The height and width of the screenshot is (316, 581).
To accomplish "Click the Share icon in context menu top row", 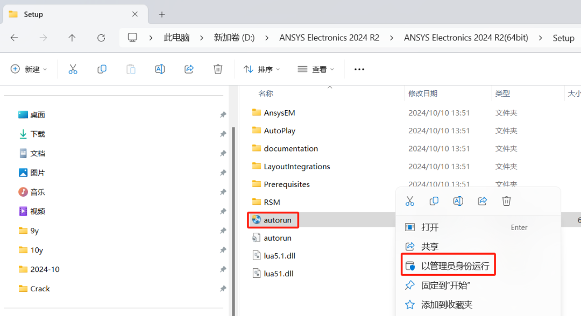I will coord(482,201).
